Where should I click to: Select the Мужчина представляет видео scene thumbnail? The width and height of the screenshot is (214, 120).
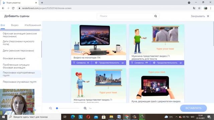coord(157,39)
